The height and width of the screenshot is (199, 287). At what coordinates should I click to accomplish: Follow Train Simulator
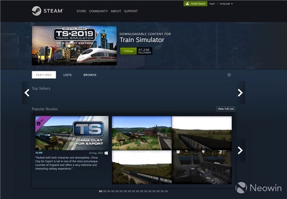pos(128,51)
